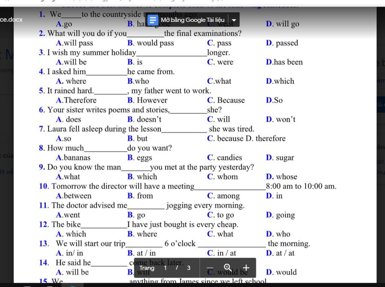Screen dimensions: 385x287
Task: Select option 'C. were'
Action: tap(220, 62)
